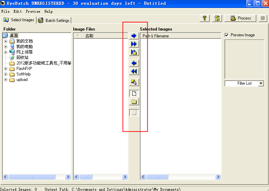Click the double blue left arrows button
The height and width of the screenshot is (191, 269).
pyautogui.click(x=134, y=71)
